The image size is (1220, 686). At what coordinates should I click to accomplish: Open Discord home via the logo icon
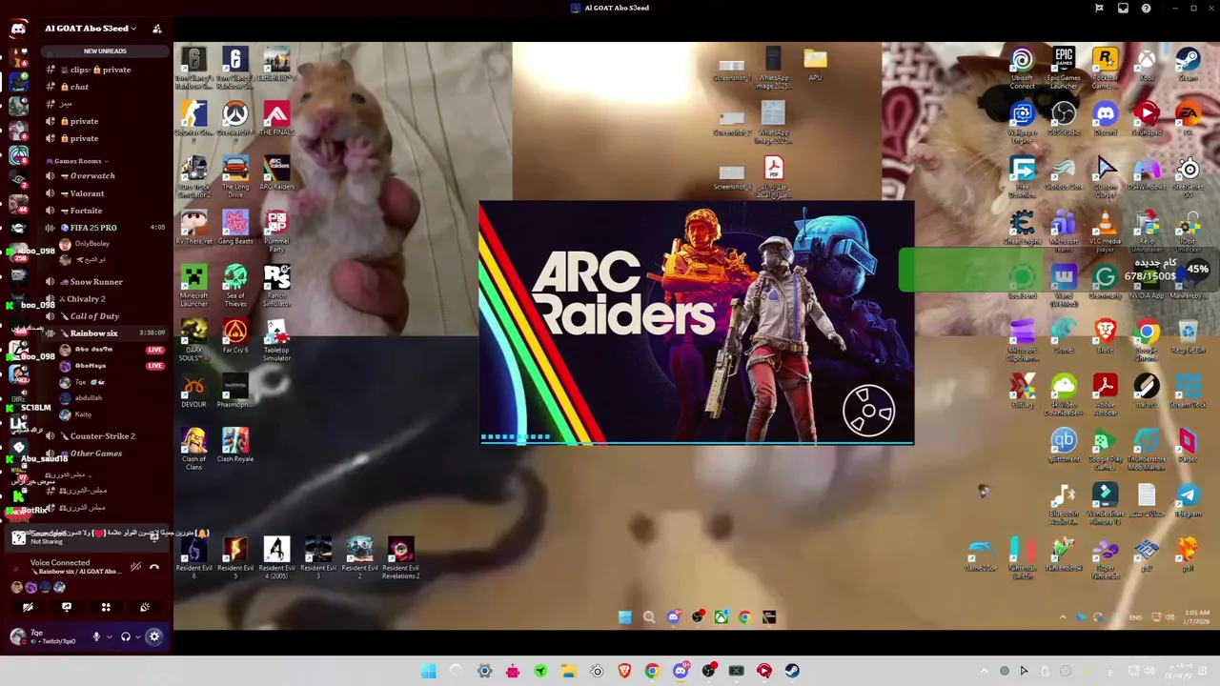tap(17, 29)
